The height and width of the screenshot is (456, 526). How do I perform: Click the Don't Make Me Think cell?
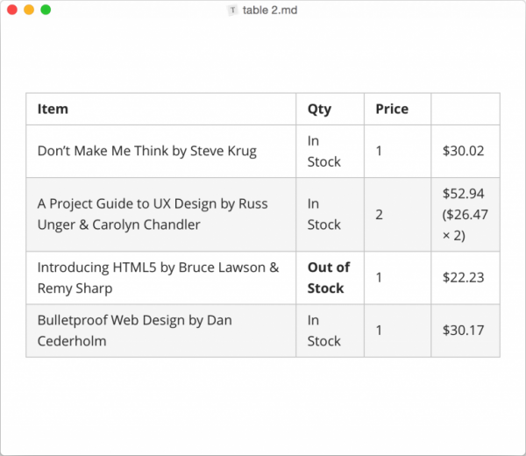tap(161, 152)
